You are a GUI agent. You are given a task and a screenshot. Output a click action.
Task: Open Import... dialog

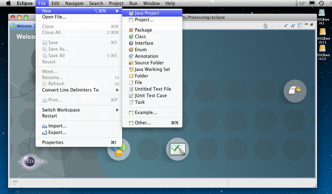[79, 126]
